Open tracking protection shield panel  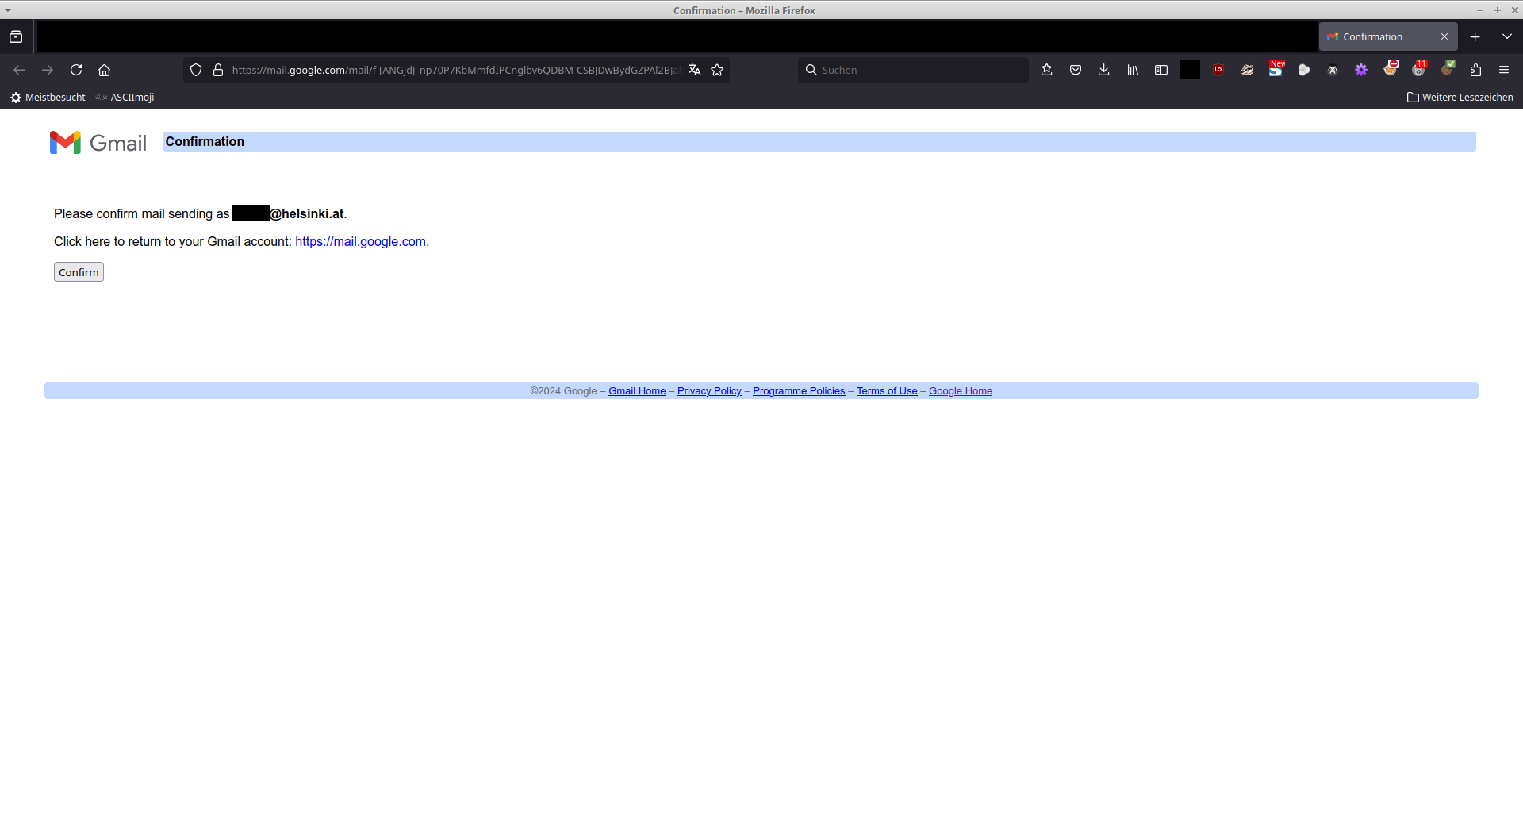pos(196,70)
